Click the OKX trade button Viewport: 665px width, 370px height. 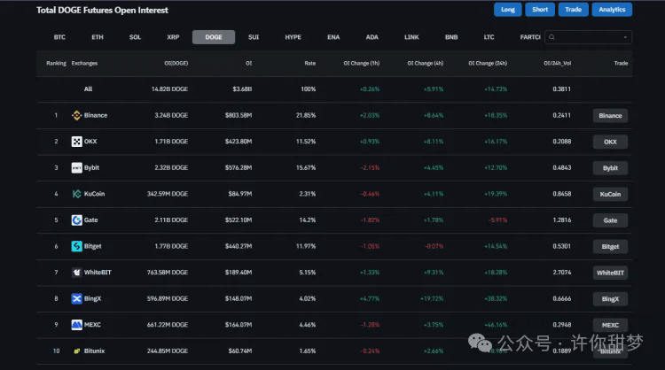click(610, 142)
